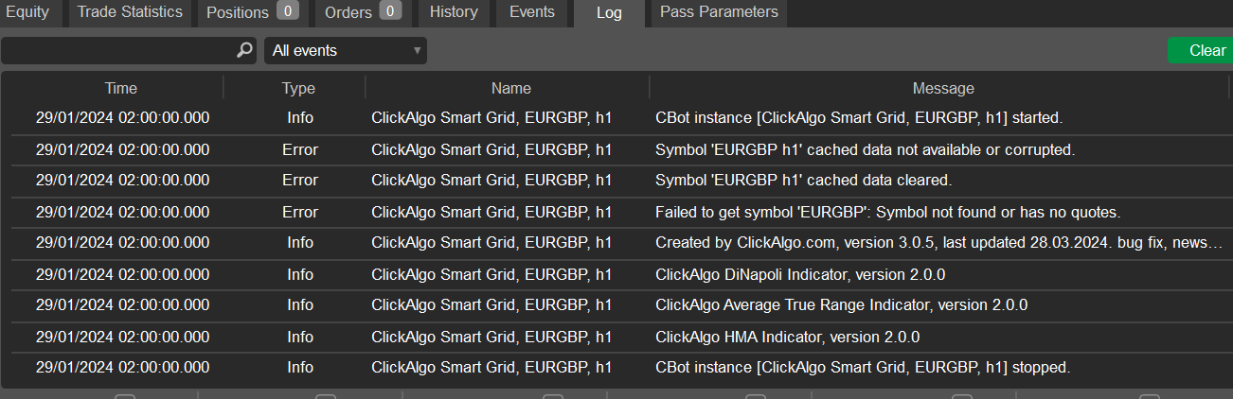Image resolution: width=1233 pixels, height=399 pixels.
Task: Select 'cached data not available or corrupted' message
Action: pyautogui.click(x=865, y=149)
